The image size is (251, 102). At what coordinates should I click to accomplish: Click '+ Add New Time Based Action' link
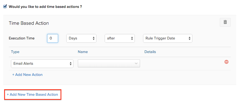click(x=32, y=95)
